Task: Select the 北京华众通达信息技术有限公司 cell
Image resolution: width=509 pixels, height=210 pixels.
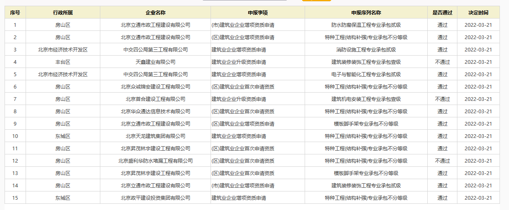Action: coord(155,112)
